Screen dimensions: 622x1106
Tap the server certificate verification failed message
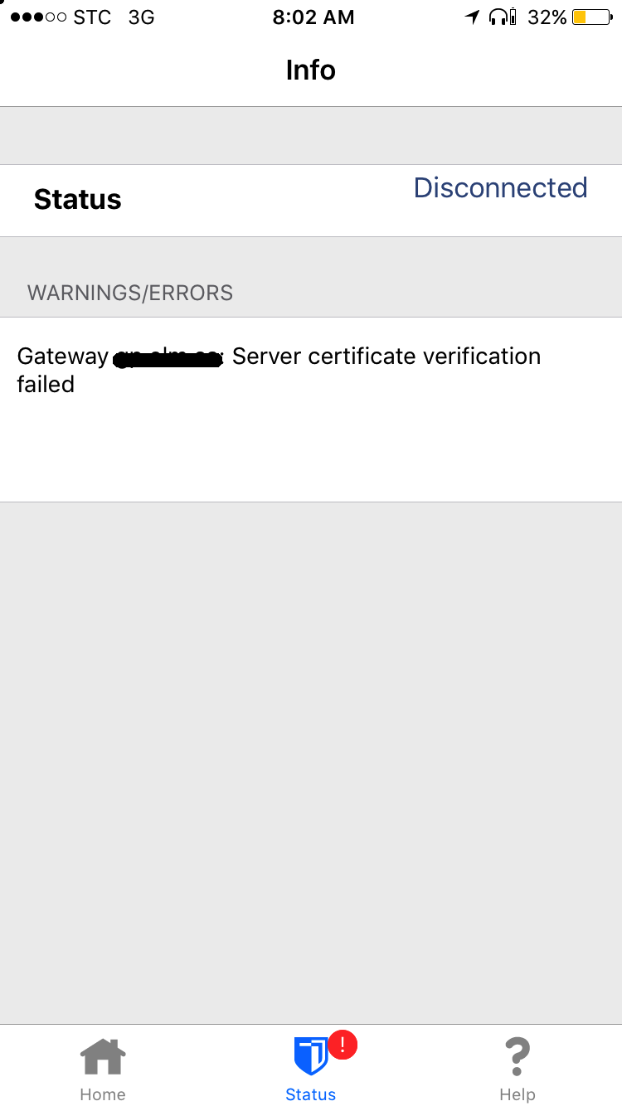(x=279, y=370)
